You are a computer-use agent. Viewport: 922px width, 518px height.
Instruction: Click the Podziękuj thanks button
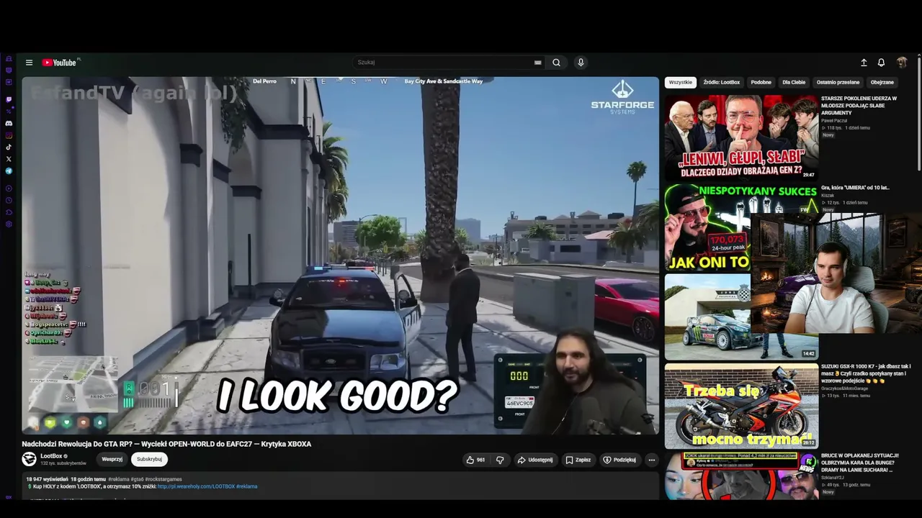pos(619,460)
